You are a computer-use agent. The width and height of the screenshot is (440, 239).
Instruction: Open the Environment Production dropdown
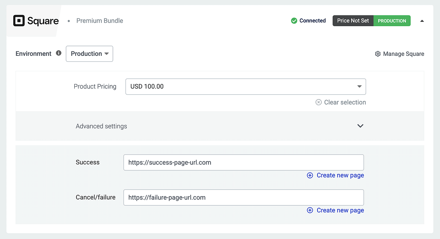click(x=89, y=54)
